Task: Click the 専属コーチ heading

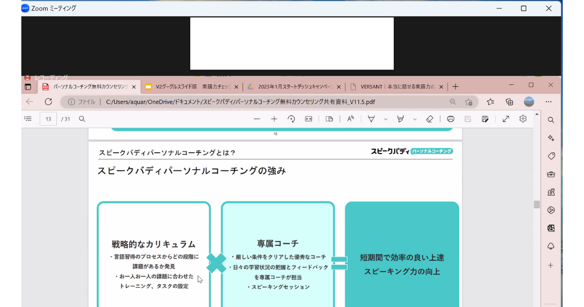Action: (277, 243)
